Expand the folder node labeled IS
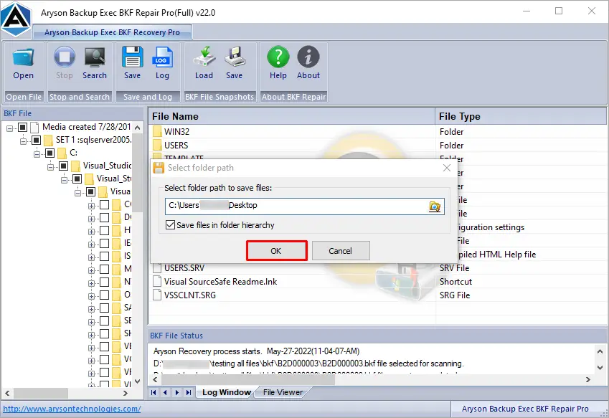 pos(91,257)
